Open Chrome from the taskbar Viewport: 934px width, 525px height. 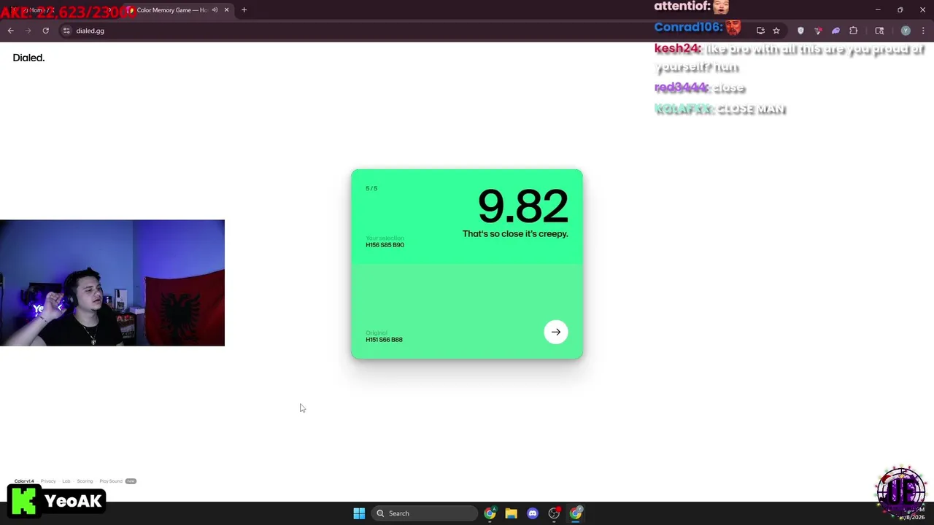coord(490,513)
